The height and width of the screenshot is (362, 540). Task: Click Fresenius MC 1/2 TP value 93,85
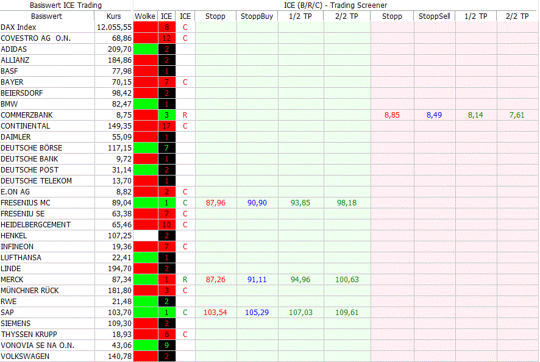pos(300,203)
